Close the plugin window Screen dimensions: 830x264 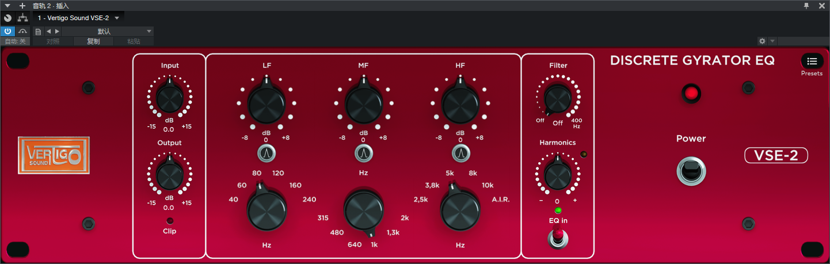coord(822,6)
